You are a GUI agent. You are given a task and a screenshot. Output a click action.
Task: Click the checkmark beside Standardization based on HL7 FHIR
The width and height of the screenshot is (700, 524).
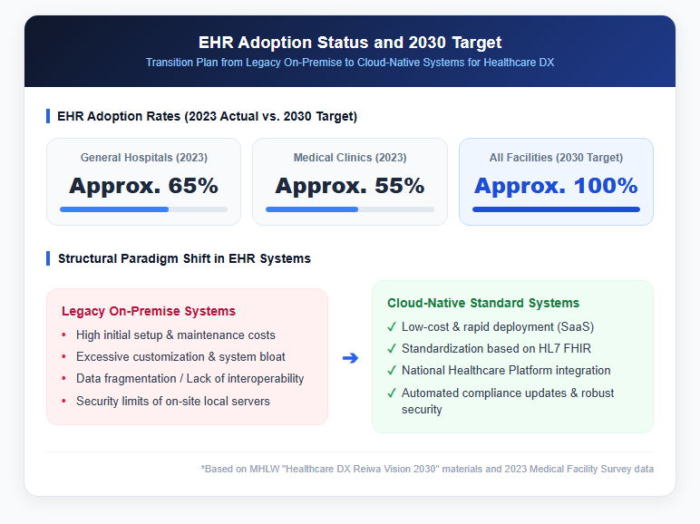[x=392, y=349]
